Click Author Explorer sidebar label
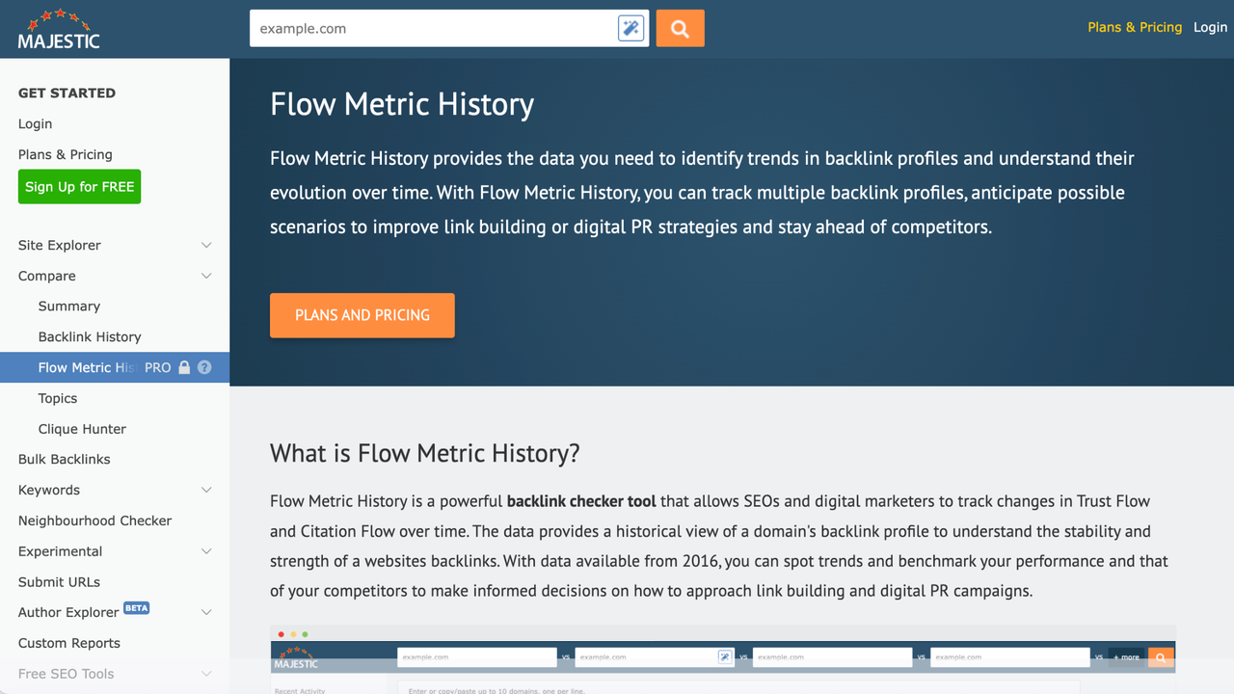Screen dimensions: 1234x694 [x=68, y=612]
